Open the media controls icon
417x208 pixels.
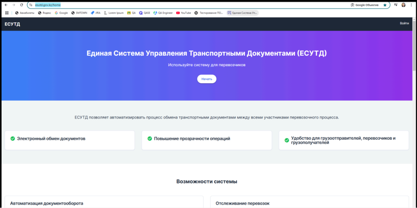click(x=396, y=5)
